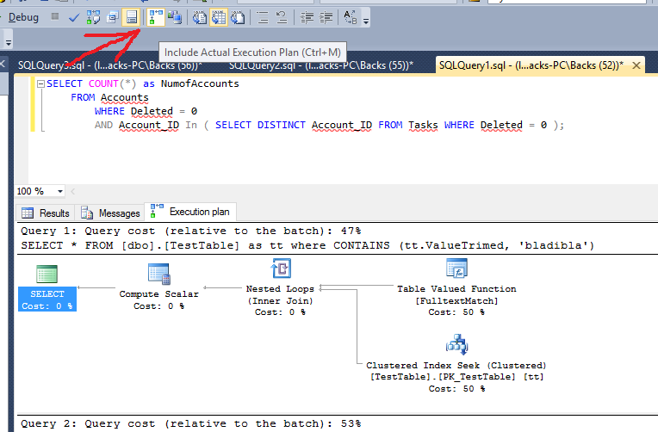Screen dimensions: 658x432
Task: Switch output to Results to File
Action: 238,17
